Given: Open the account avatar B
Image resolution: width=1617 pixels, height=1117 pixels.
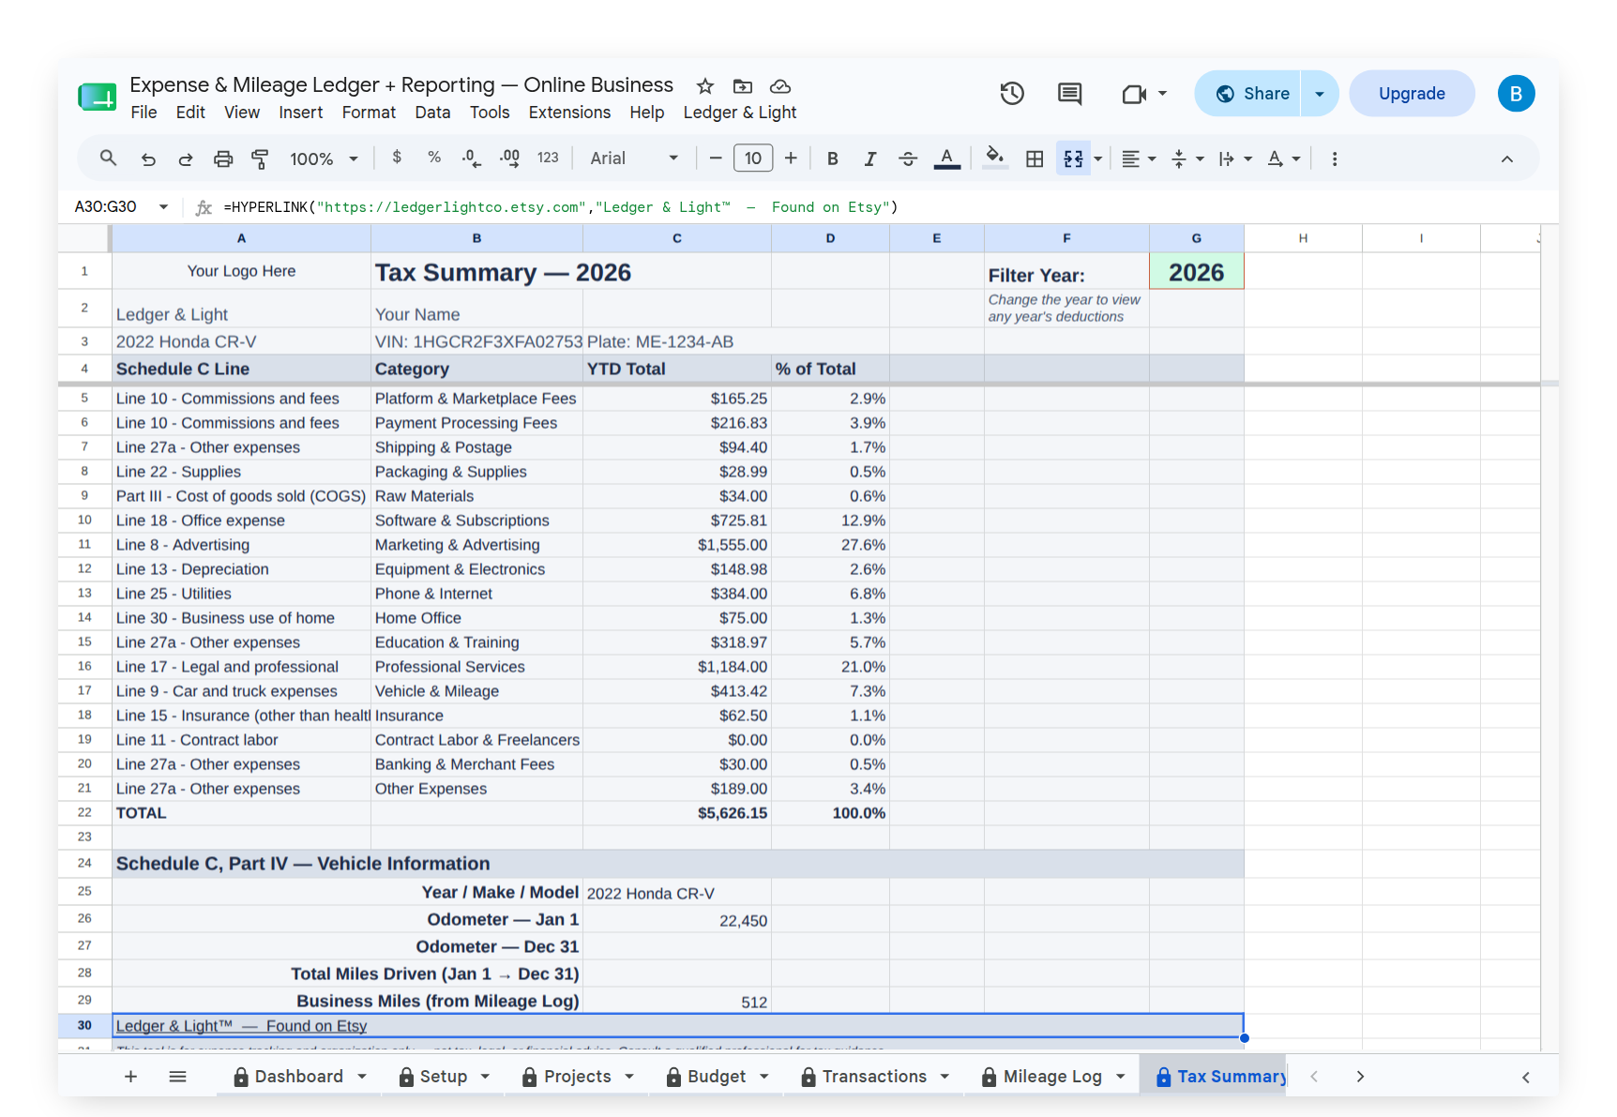Looking at the screenshot, I should (x=1516, y=93).
